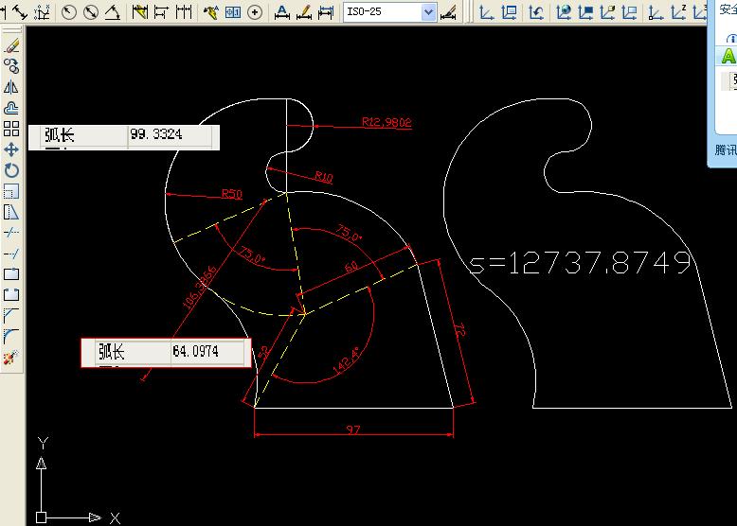Click the R10 radius dimension text

click(323, 176)
